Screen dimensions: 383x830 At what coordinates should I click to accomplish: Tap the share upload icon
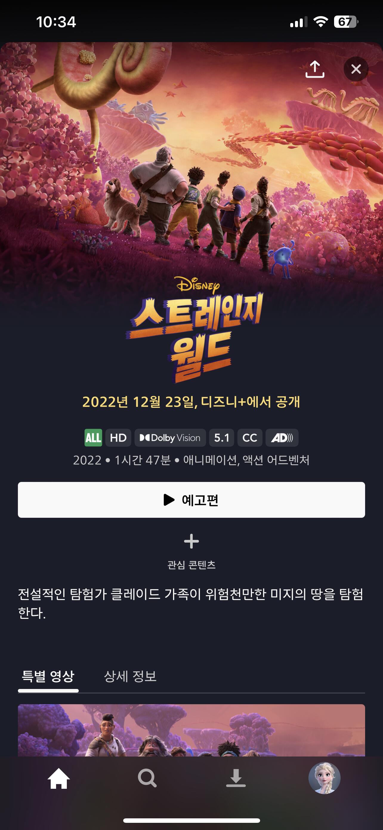(314, 69)
